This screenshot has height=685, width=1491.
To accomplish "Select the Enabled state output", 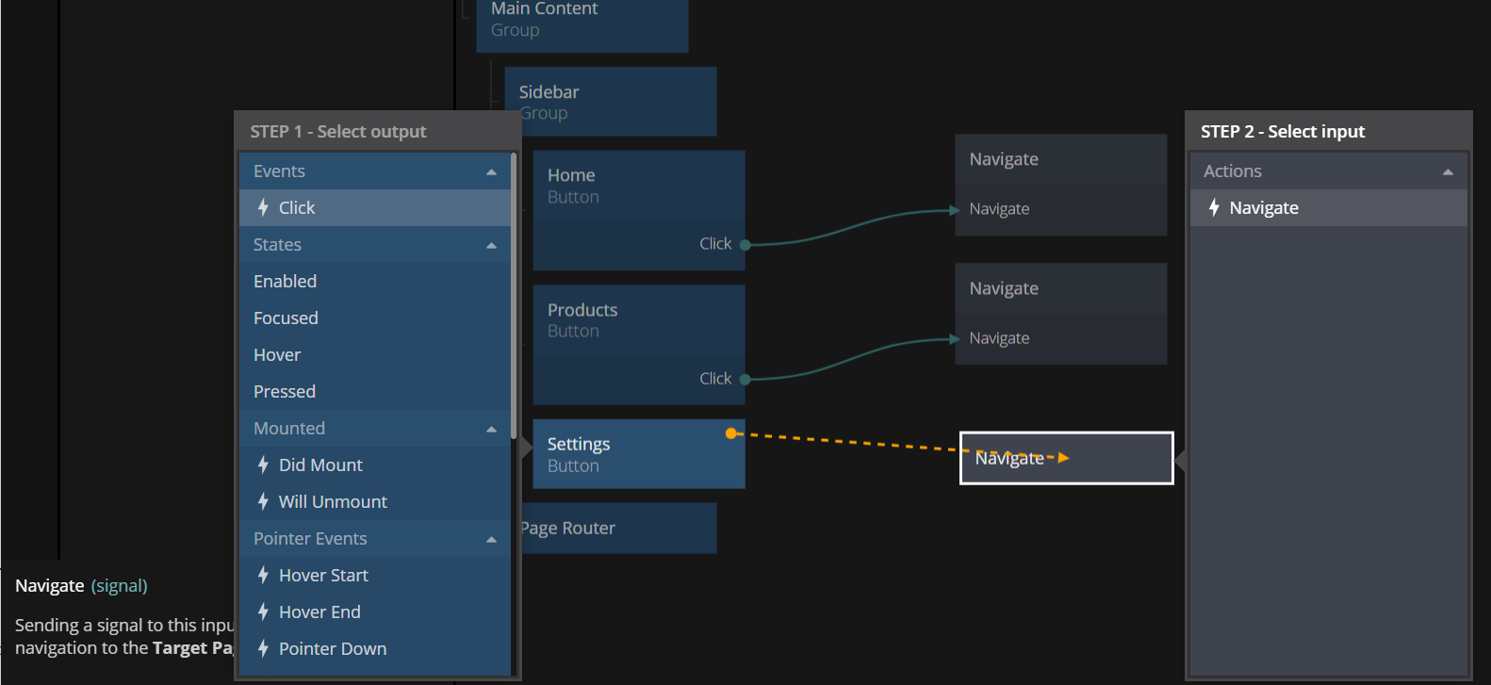I will (285, 281).
